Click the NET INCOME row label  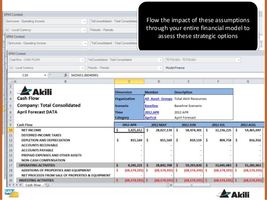click(31, 130)
